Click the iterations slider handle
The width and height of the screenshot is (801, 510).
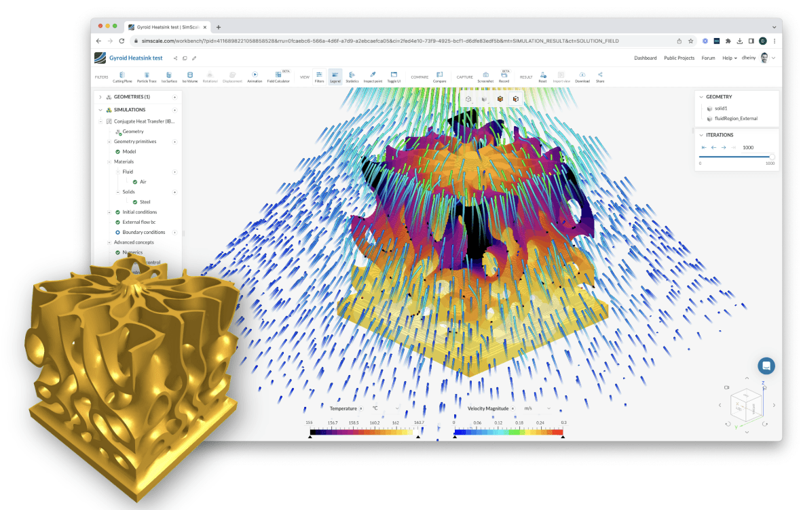point(772,157)
